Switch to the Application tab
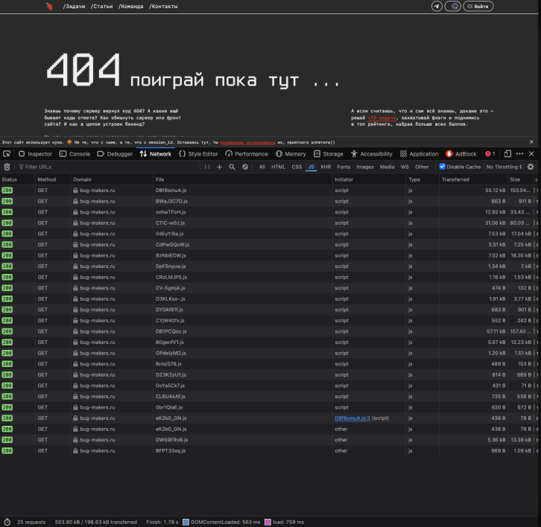 tap(420, 154)
